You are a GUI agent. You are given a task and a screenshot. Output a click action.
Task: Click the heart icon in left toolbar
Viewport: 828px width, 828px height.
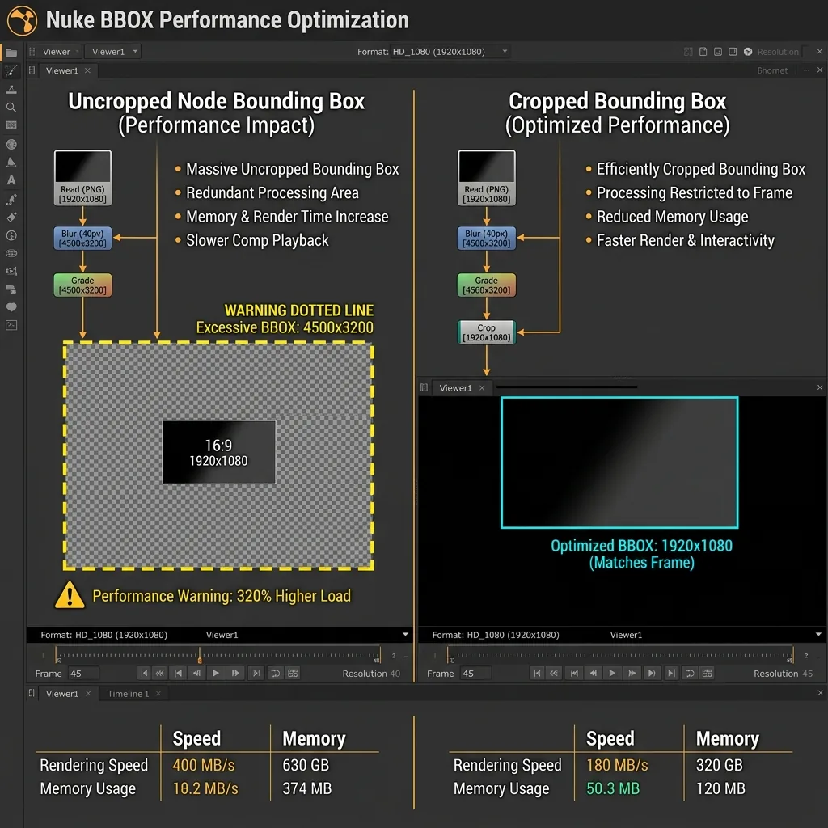[x=11, y=307]
